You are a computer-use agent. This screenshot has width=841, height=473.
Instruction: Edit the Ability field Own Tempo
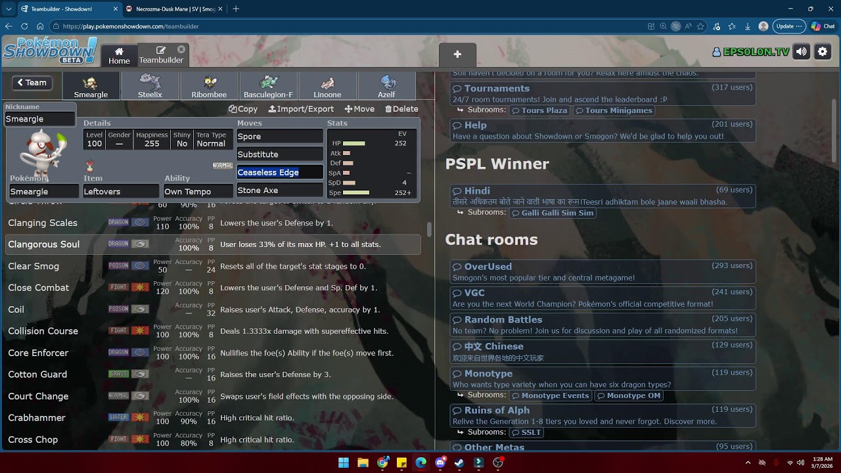(198, 191)
